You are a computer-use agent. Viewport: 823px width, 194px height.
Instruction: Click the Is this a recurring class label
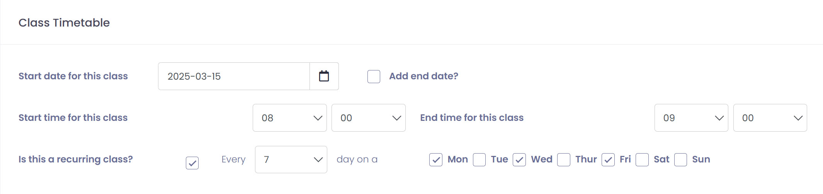tap(76, 159)
